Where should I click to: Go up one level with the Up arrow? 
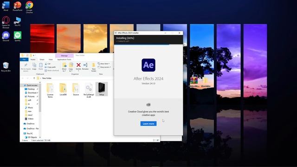pos(34,78)
